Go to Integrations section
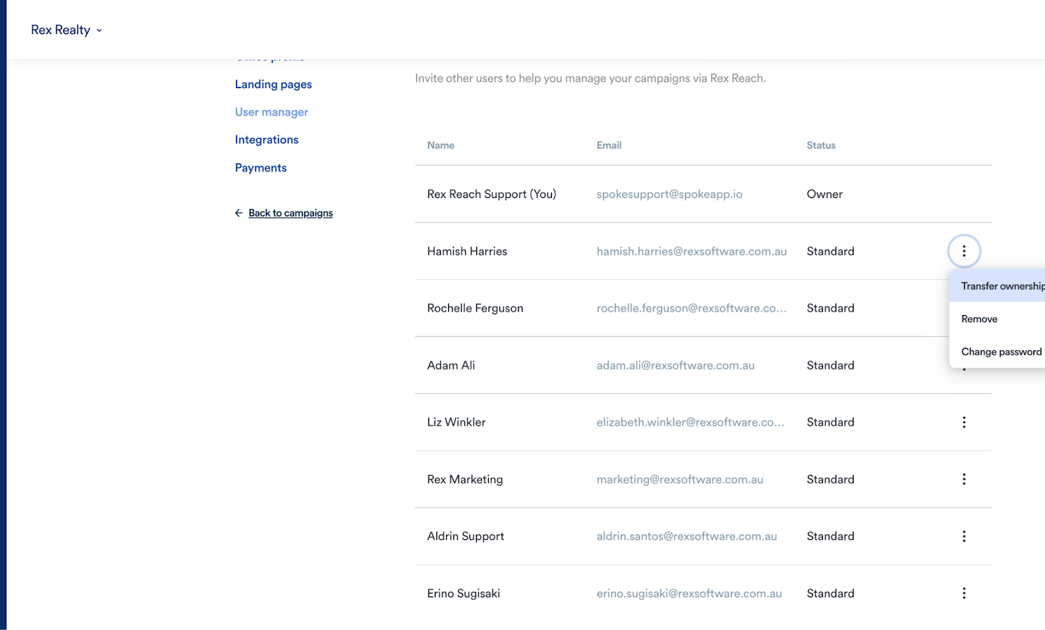The width and height of the screenshot is (1045, 630). [x=266, y=140]
